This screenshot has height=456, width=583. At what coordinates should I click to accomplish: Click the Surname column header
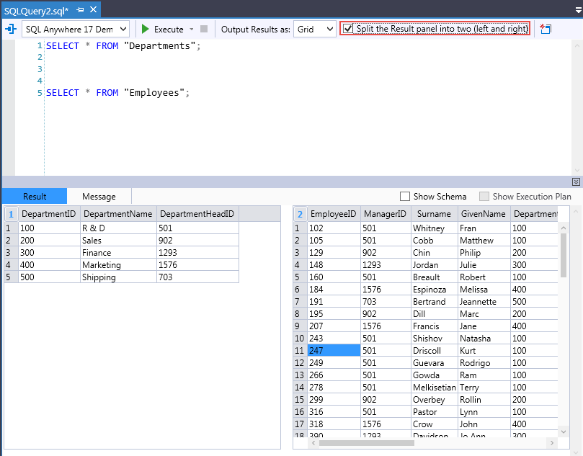[x=434, y=214]
